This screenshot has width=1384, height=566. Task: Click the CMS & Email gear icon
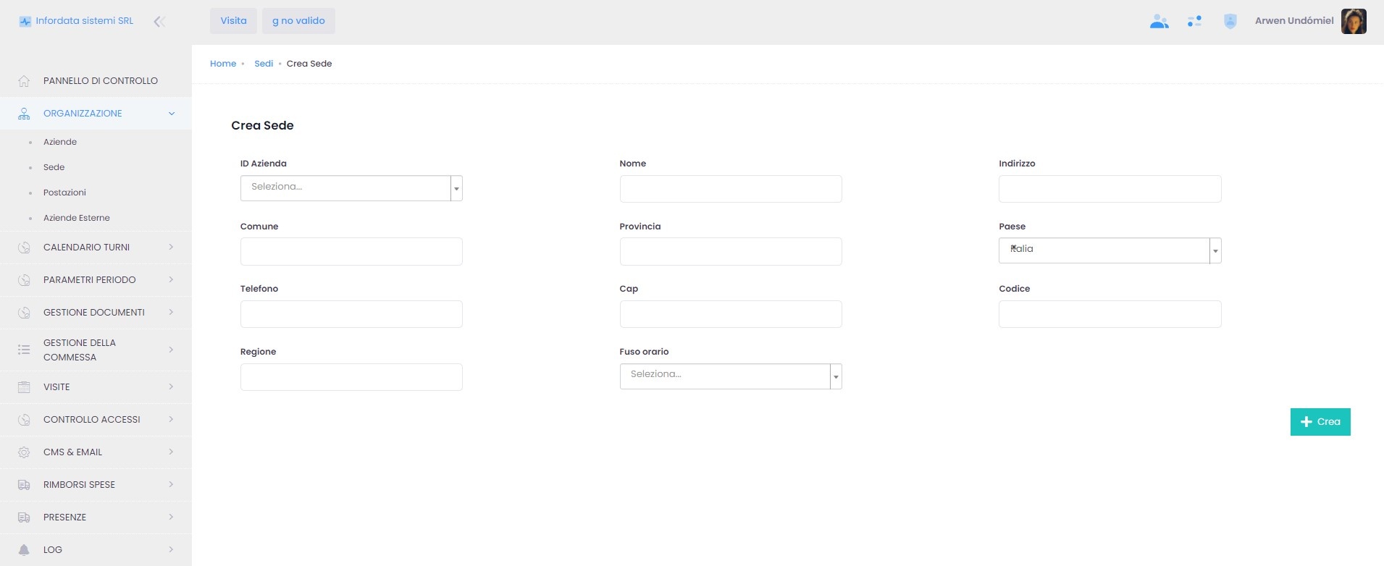click(24, 452)
